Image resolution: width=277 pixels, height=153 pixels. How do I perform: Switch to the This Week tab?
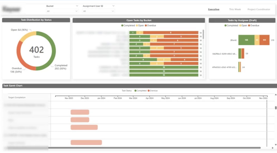(x=235, y=9)
